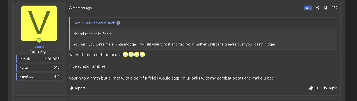Click the Posts count 516
The image size is (357, 101).
coord(57,68)
